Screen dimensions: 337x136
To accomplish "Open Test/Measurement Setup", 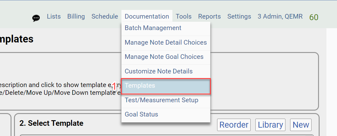I will coord(161,100).
